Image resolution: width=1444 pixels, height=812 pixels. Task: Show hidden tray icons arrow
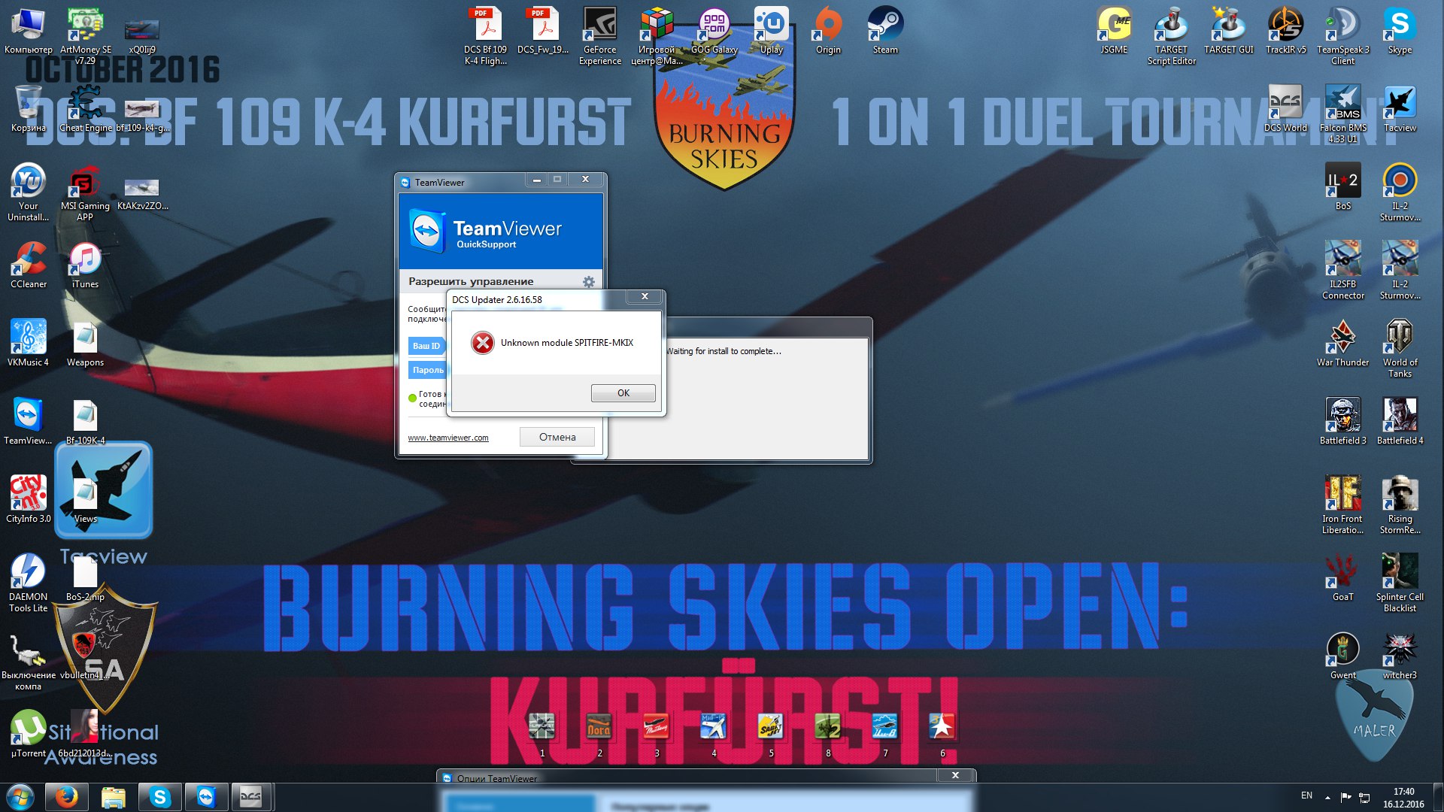tap(1327, 797)
